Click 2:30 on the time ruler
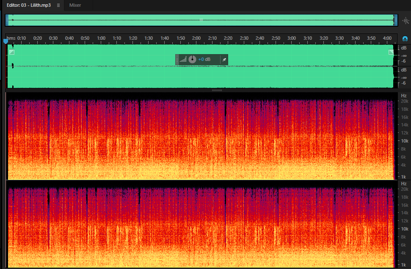The width and height of the screenshot is (411, 269). point(244,38)
